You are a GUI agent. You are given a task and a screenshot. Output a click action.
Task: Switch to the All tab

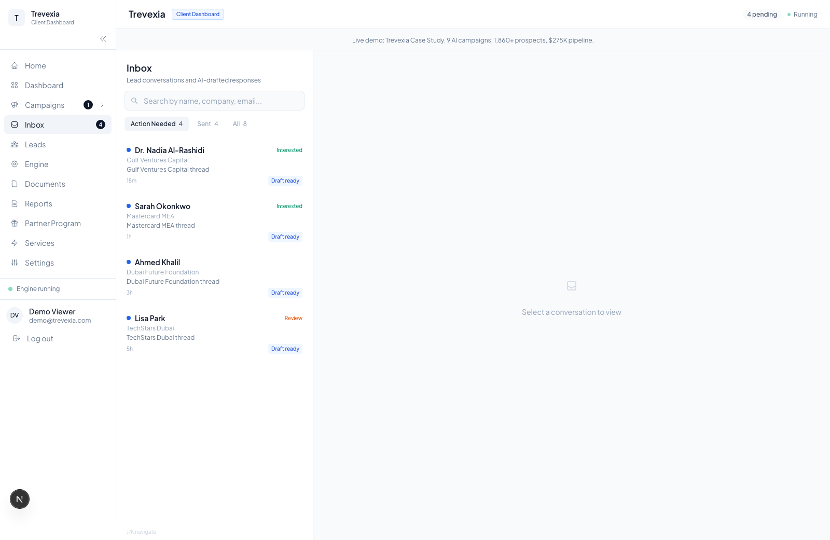[240, 124]
